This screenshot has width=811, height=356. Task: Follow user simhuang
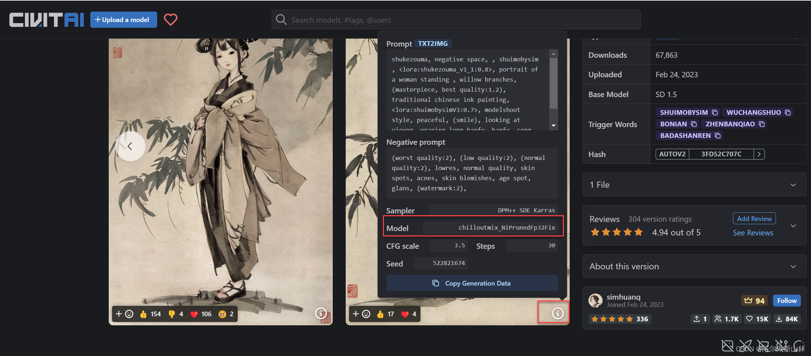(x=787, y=300)
